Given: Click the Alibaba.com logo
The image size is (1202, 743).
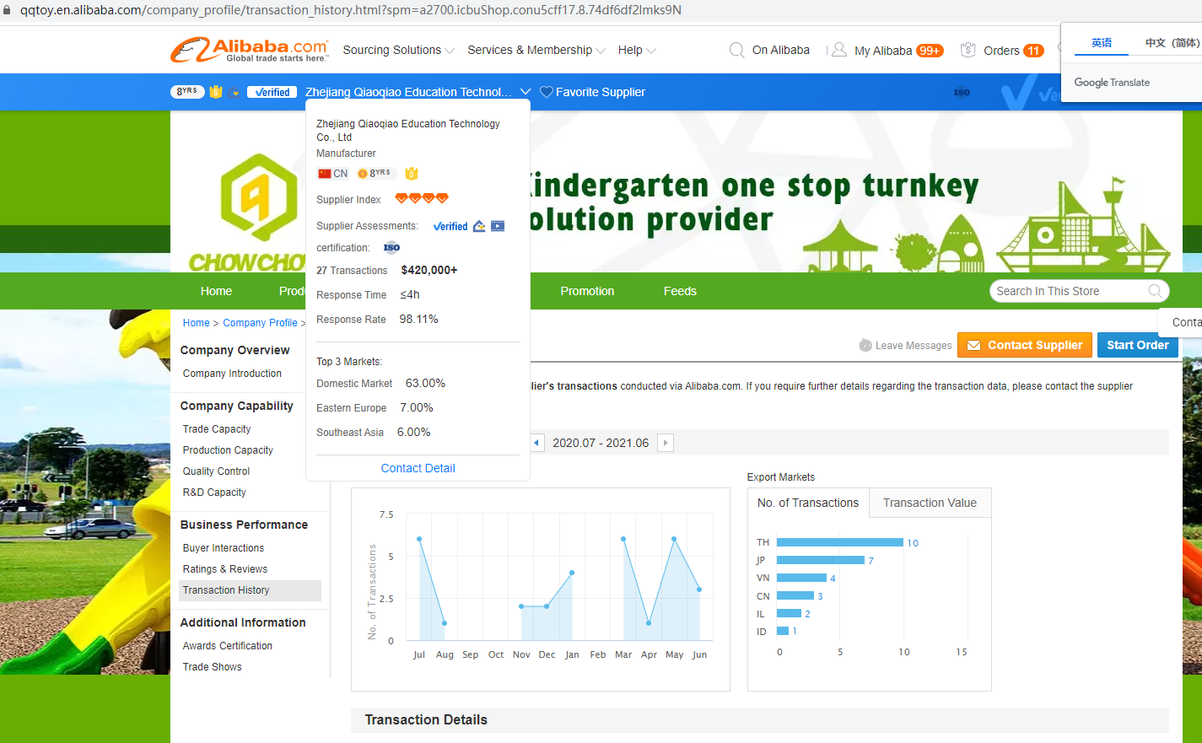Looking at the screenshot, I should click(x=249, y=50).
